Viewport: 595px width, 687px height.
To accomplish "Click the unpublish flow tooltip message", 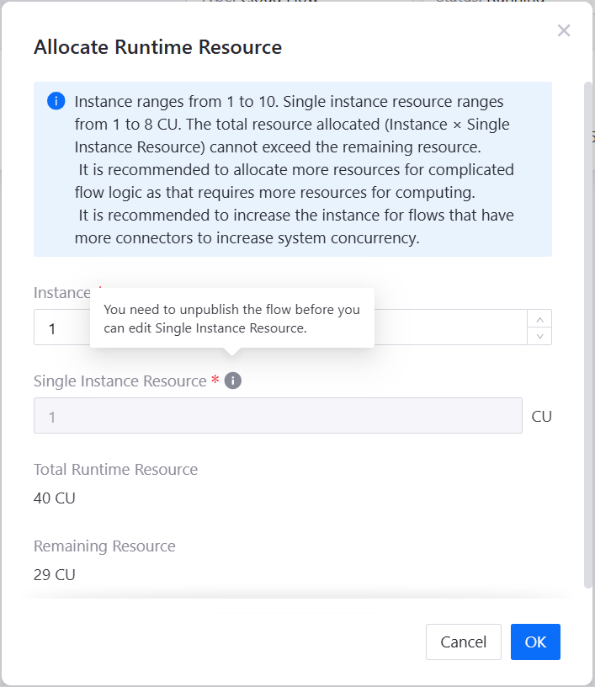I will (x=231, y=318).
